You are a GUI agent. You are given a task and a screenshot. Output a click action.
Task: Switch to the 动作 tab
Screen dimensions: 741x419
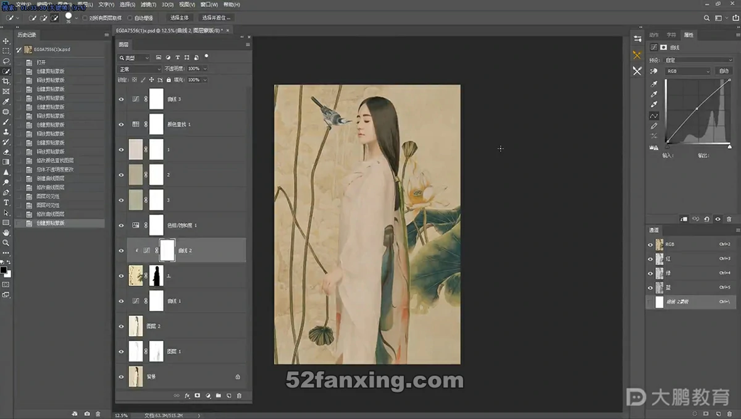point(654,35)
